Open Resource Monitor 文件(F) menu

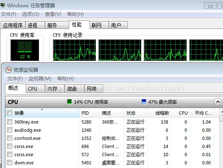tap(15, 79)
